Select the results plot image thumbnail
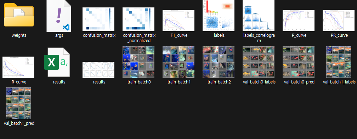 click(x=98, y=70)
